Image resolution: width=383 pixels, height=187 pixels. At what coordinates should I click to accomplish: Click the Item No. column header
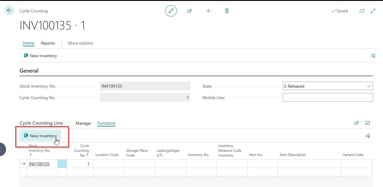pos(256,155)
